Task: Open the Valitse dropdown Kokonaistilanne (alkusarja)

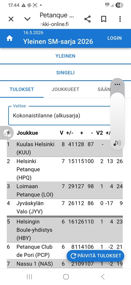Action: [x=60, y=115]
